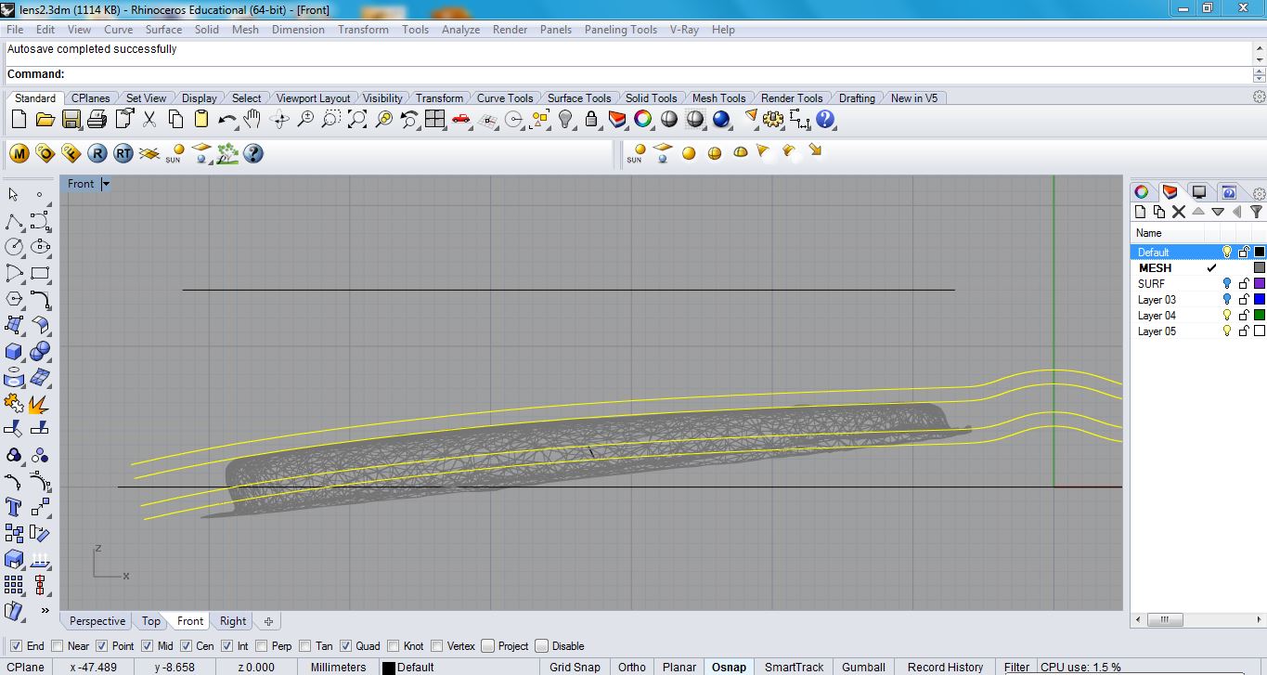This screenshot has height=675, width=1267.
Task: Click the Render blue sphere icon
Action: point(721,119)
